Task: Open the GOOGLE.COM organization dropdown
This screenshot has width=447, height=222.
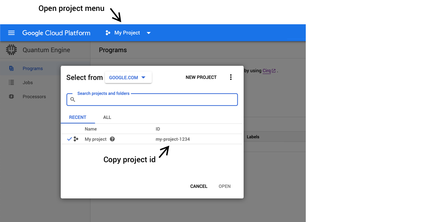Action: click(x=128, y=77)
